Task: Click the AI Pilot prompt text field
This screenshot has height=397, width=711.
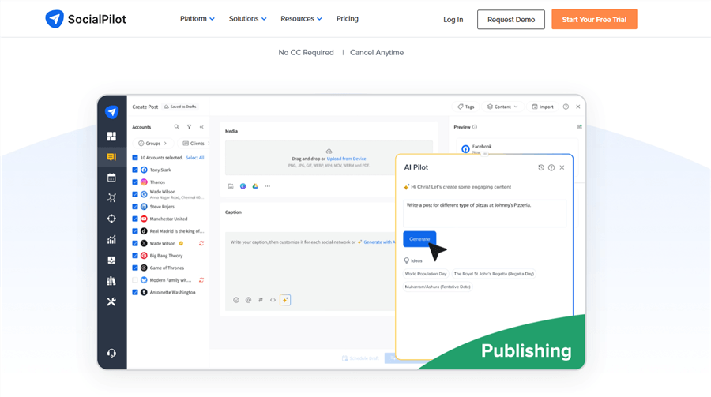Action: pyautogui.click(x=485, y=213)
